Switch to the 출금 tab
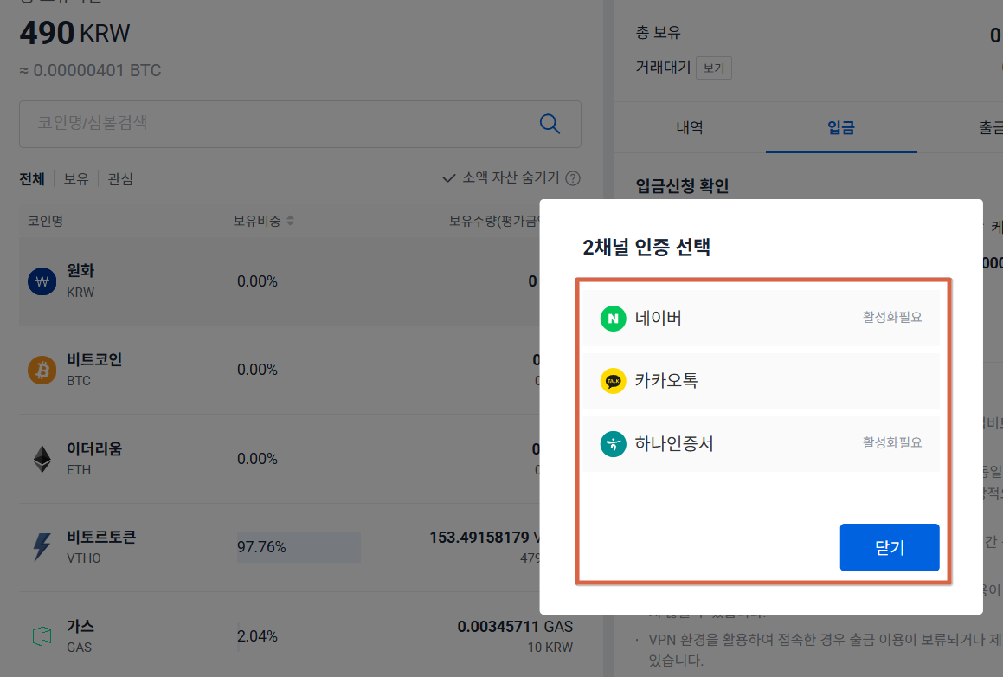Viewport: 1003px width, 677px height. pyautogui.click(x=990, y=127)
